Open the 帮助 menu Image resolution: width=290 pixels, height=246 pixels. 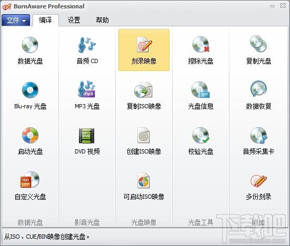tap(102, 20)
